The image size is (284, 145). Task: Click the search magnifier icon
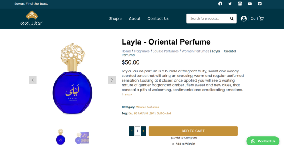point(232,18)
